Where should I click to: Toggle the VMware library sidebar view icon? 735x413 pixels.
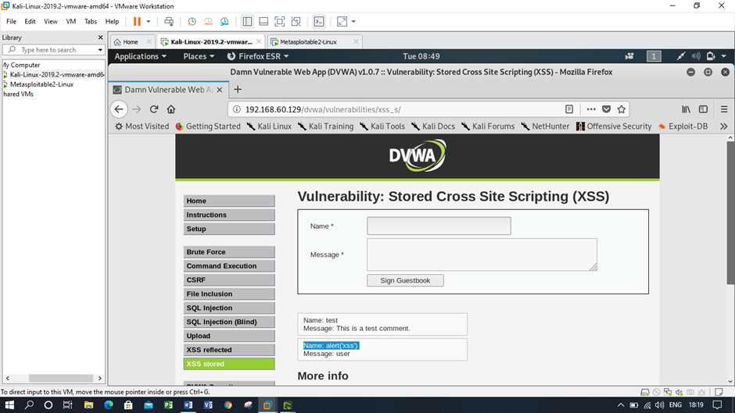tap(248, 22)
